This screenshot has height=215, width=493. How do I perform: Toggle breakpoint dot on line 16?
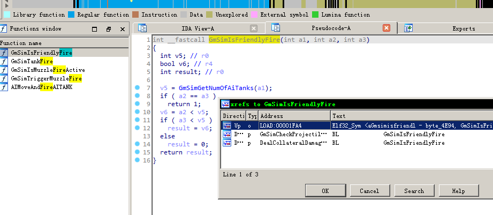137,160
